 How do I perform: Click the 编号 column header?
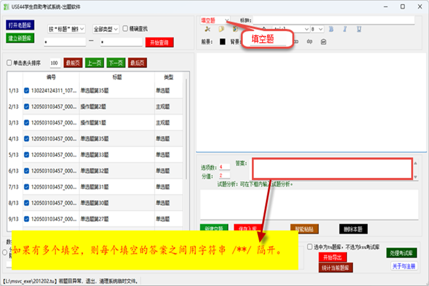point(51,77)
